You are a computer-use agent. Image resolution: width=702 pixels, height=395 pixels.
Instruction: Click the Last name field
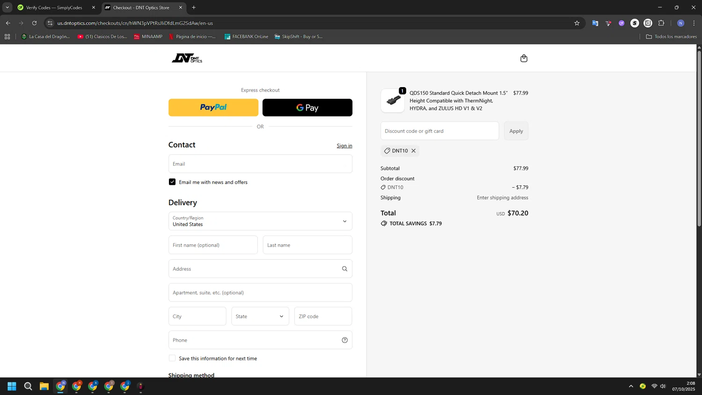point(307,245)
